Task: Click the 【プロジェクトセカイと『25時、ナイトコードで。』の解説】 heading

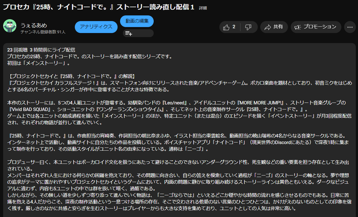Action: coord(72,76)
